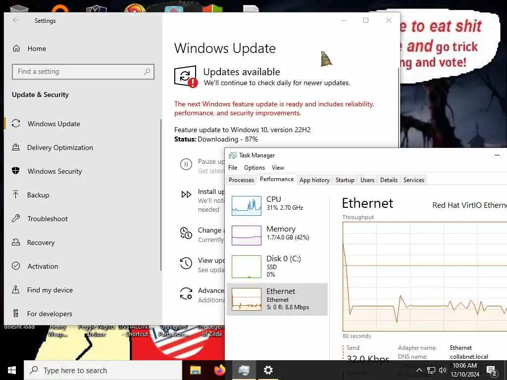The width and height of the screenshot is (507, 380).
Task: Select the Find my device icon
Action: 15,289
